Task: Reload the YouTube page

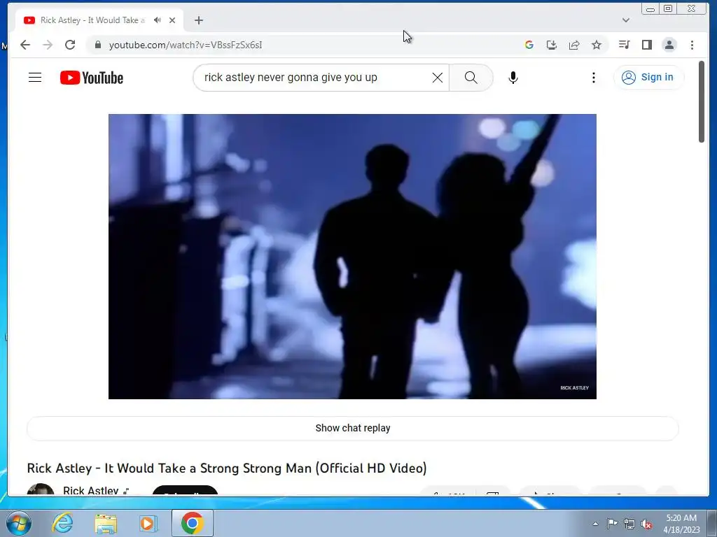Action: coord(70,45)
